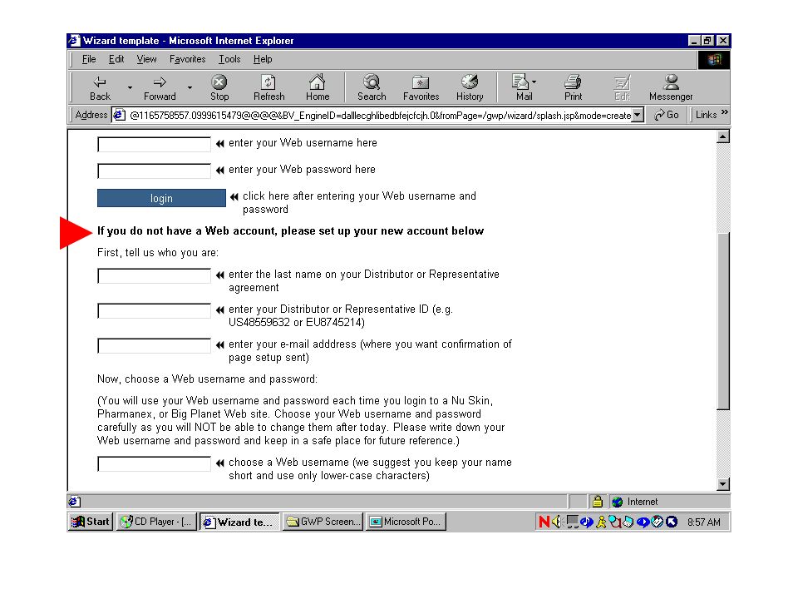Click the Wizard te... taskbar button
This screenshot has width=798, height=599.
pos(239,522)
